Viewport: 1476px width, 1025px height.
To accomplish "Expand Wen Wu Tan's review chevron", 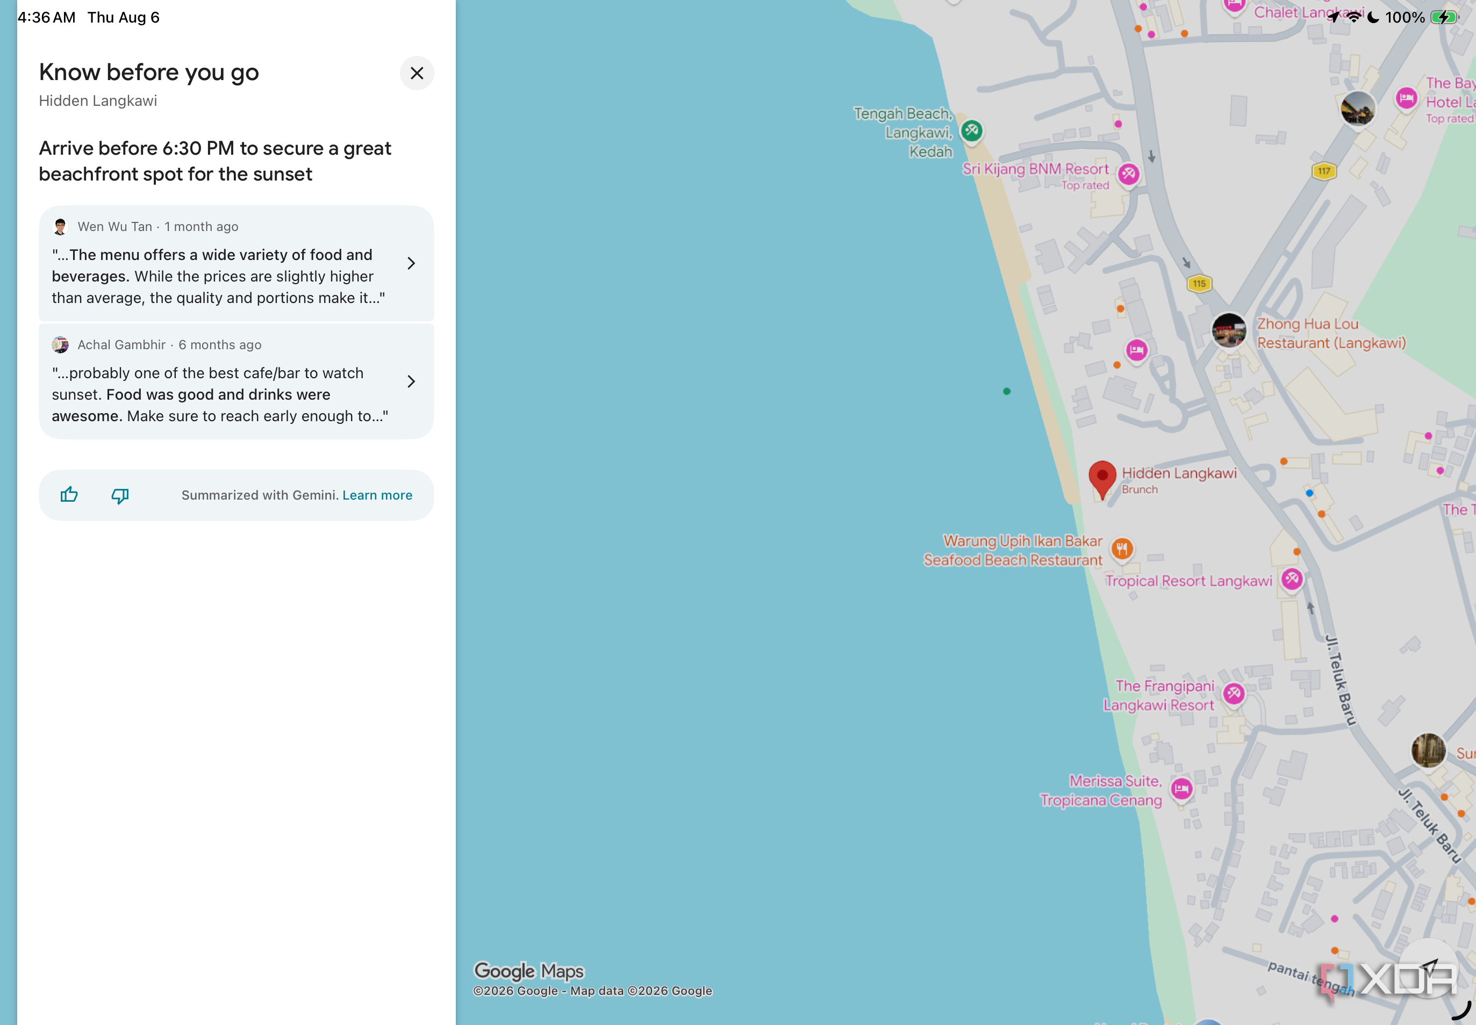I will coord(411,263).
